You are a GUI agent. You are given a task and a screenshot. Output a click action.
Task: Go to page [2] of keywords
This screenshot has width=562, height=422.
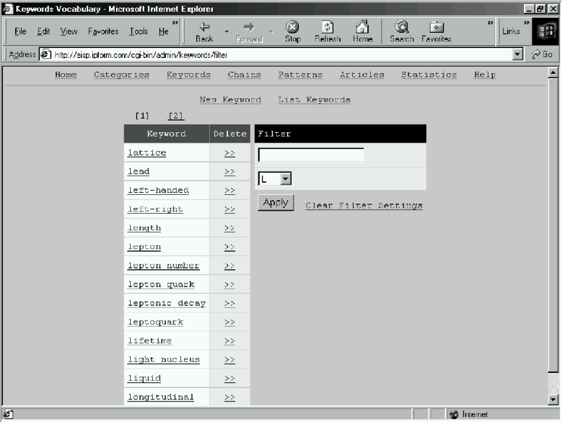[x=176, y=116]
